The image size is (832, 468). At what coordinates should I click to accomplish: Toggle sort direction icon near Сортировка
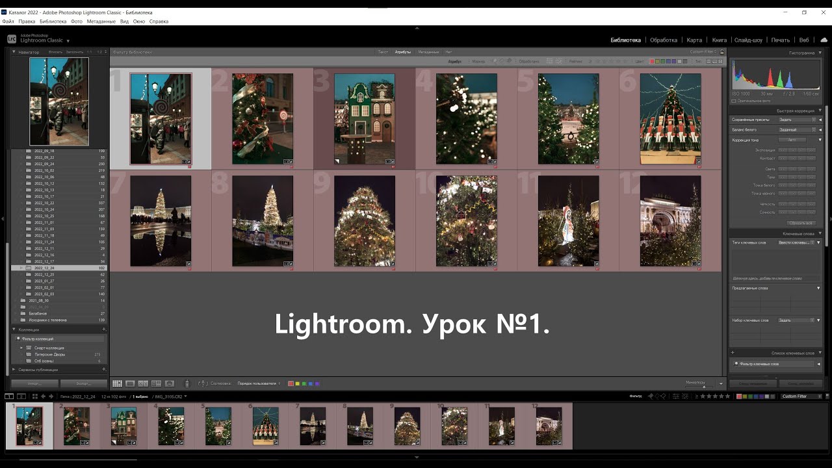point(203,383)
